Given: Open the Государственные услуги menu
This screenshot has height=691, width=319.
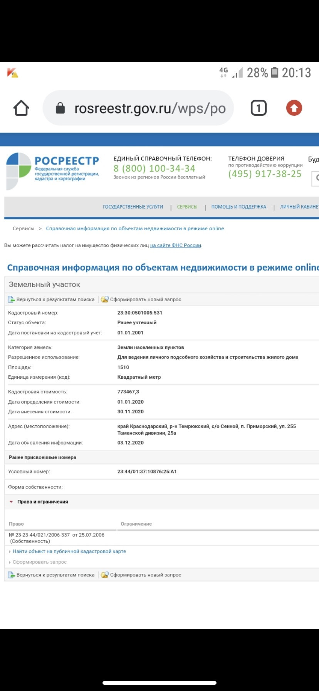Looking at the screenshot, I should pos(133,207).
